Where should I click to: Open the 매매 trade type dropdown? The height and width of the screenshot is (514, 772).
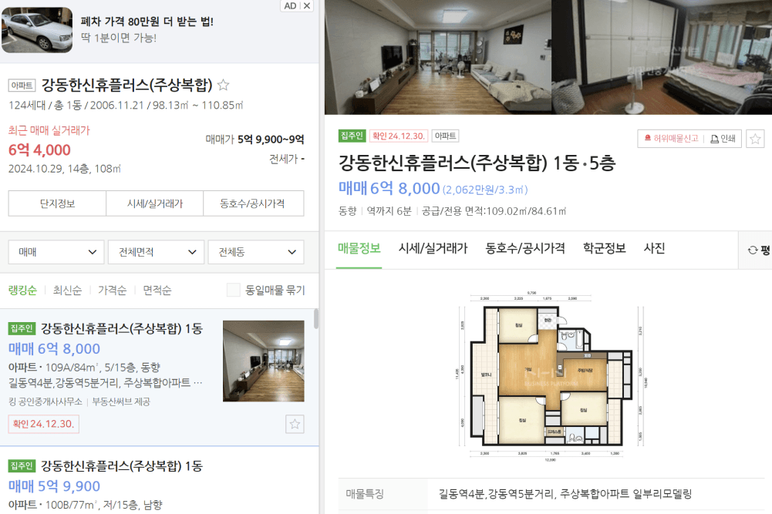click(56, 252)
